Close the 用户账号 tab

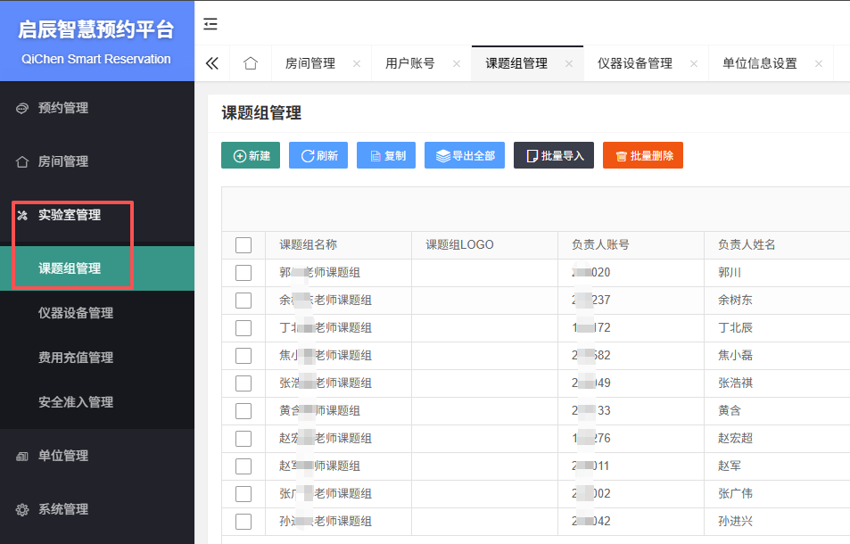(457, 64)
